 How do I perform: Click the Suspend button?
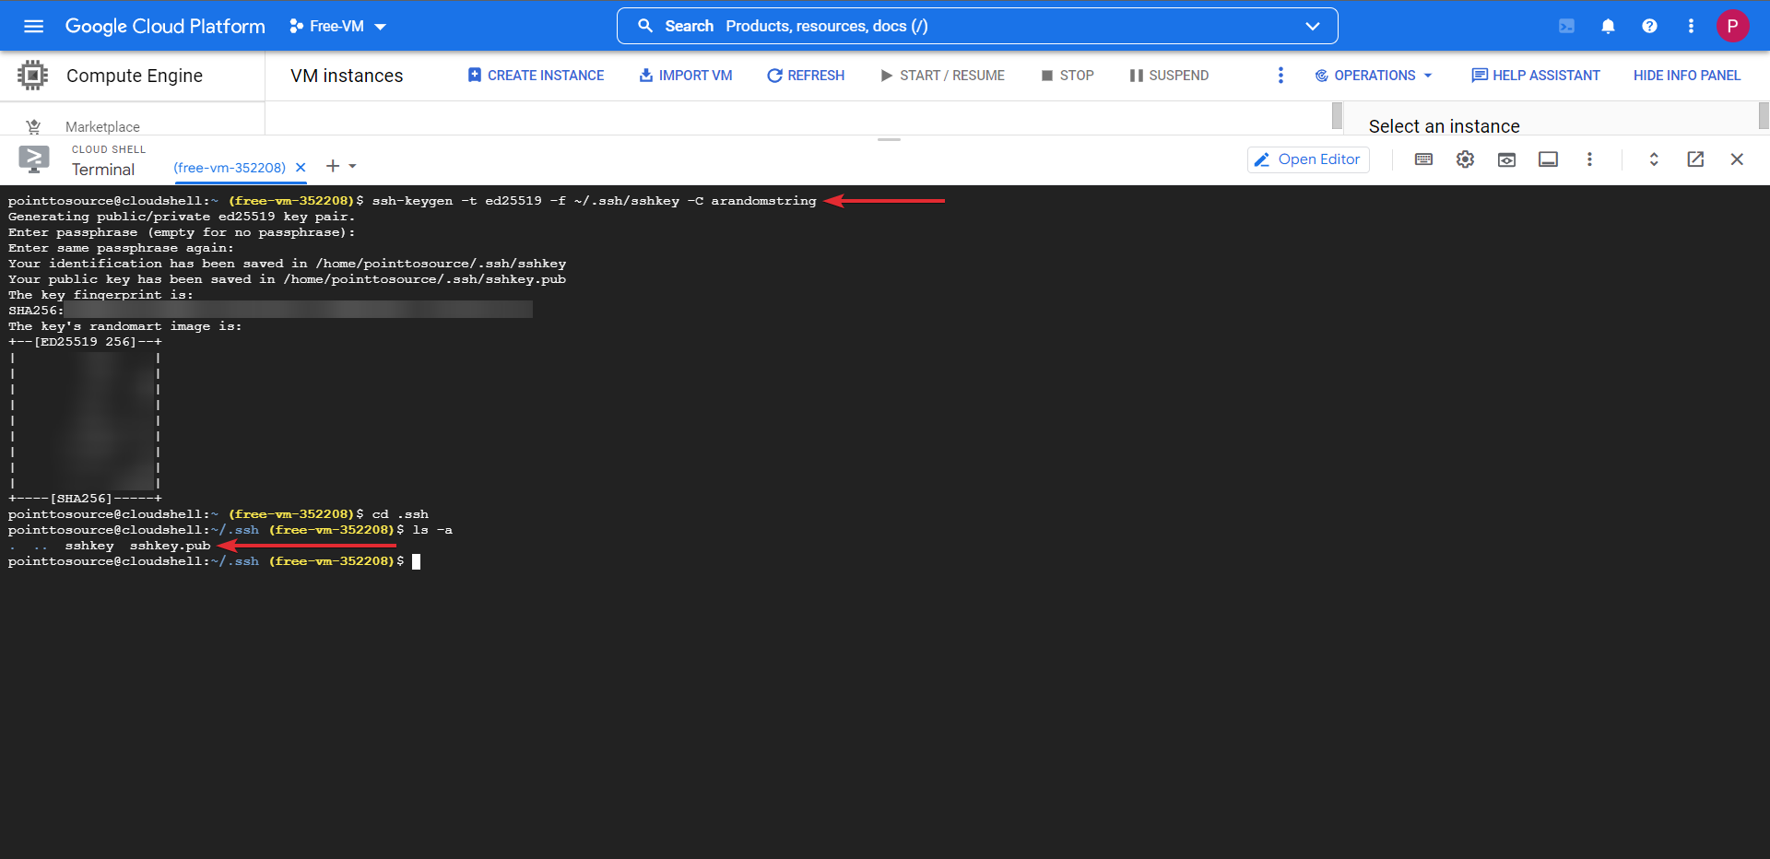(x=1169, y=76)
